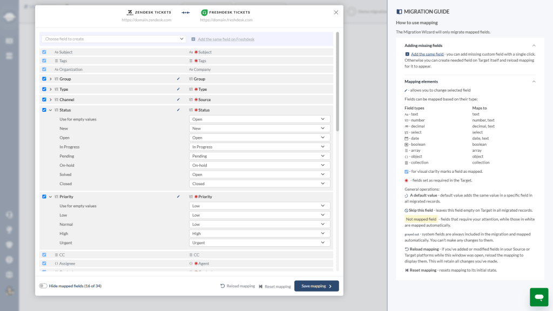
Task: Toggle the Tags field checkbox
Action: [44, 60]
